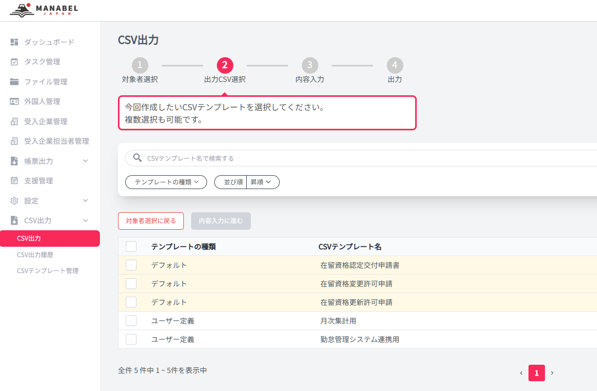597x391 pixels.
Task: Click the 対象者選択に戻る button
Action: (x=151, y=220)
